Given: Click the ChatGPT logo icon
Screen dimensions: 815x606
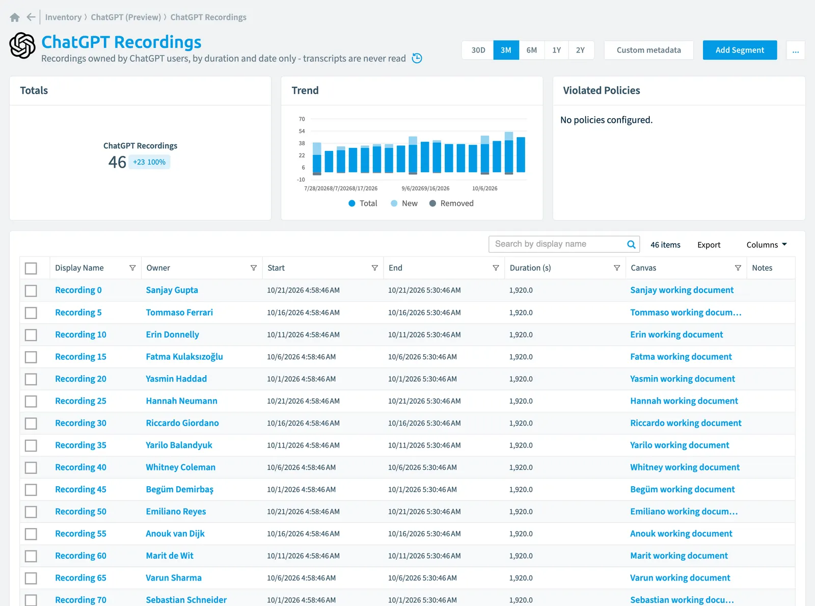Looking at the screenshot, I should (22, 45).
